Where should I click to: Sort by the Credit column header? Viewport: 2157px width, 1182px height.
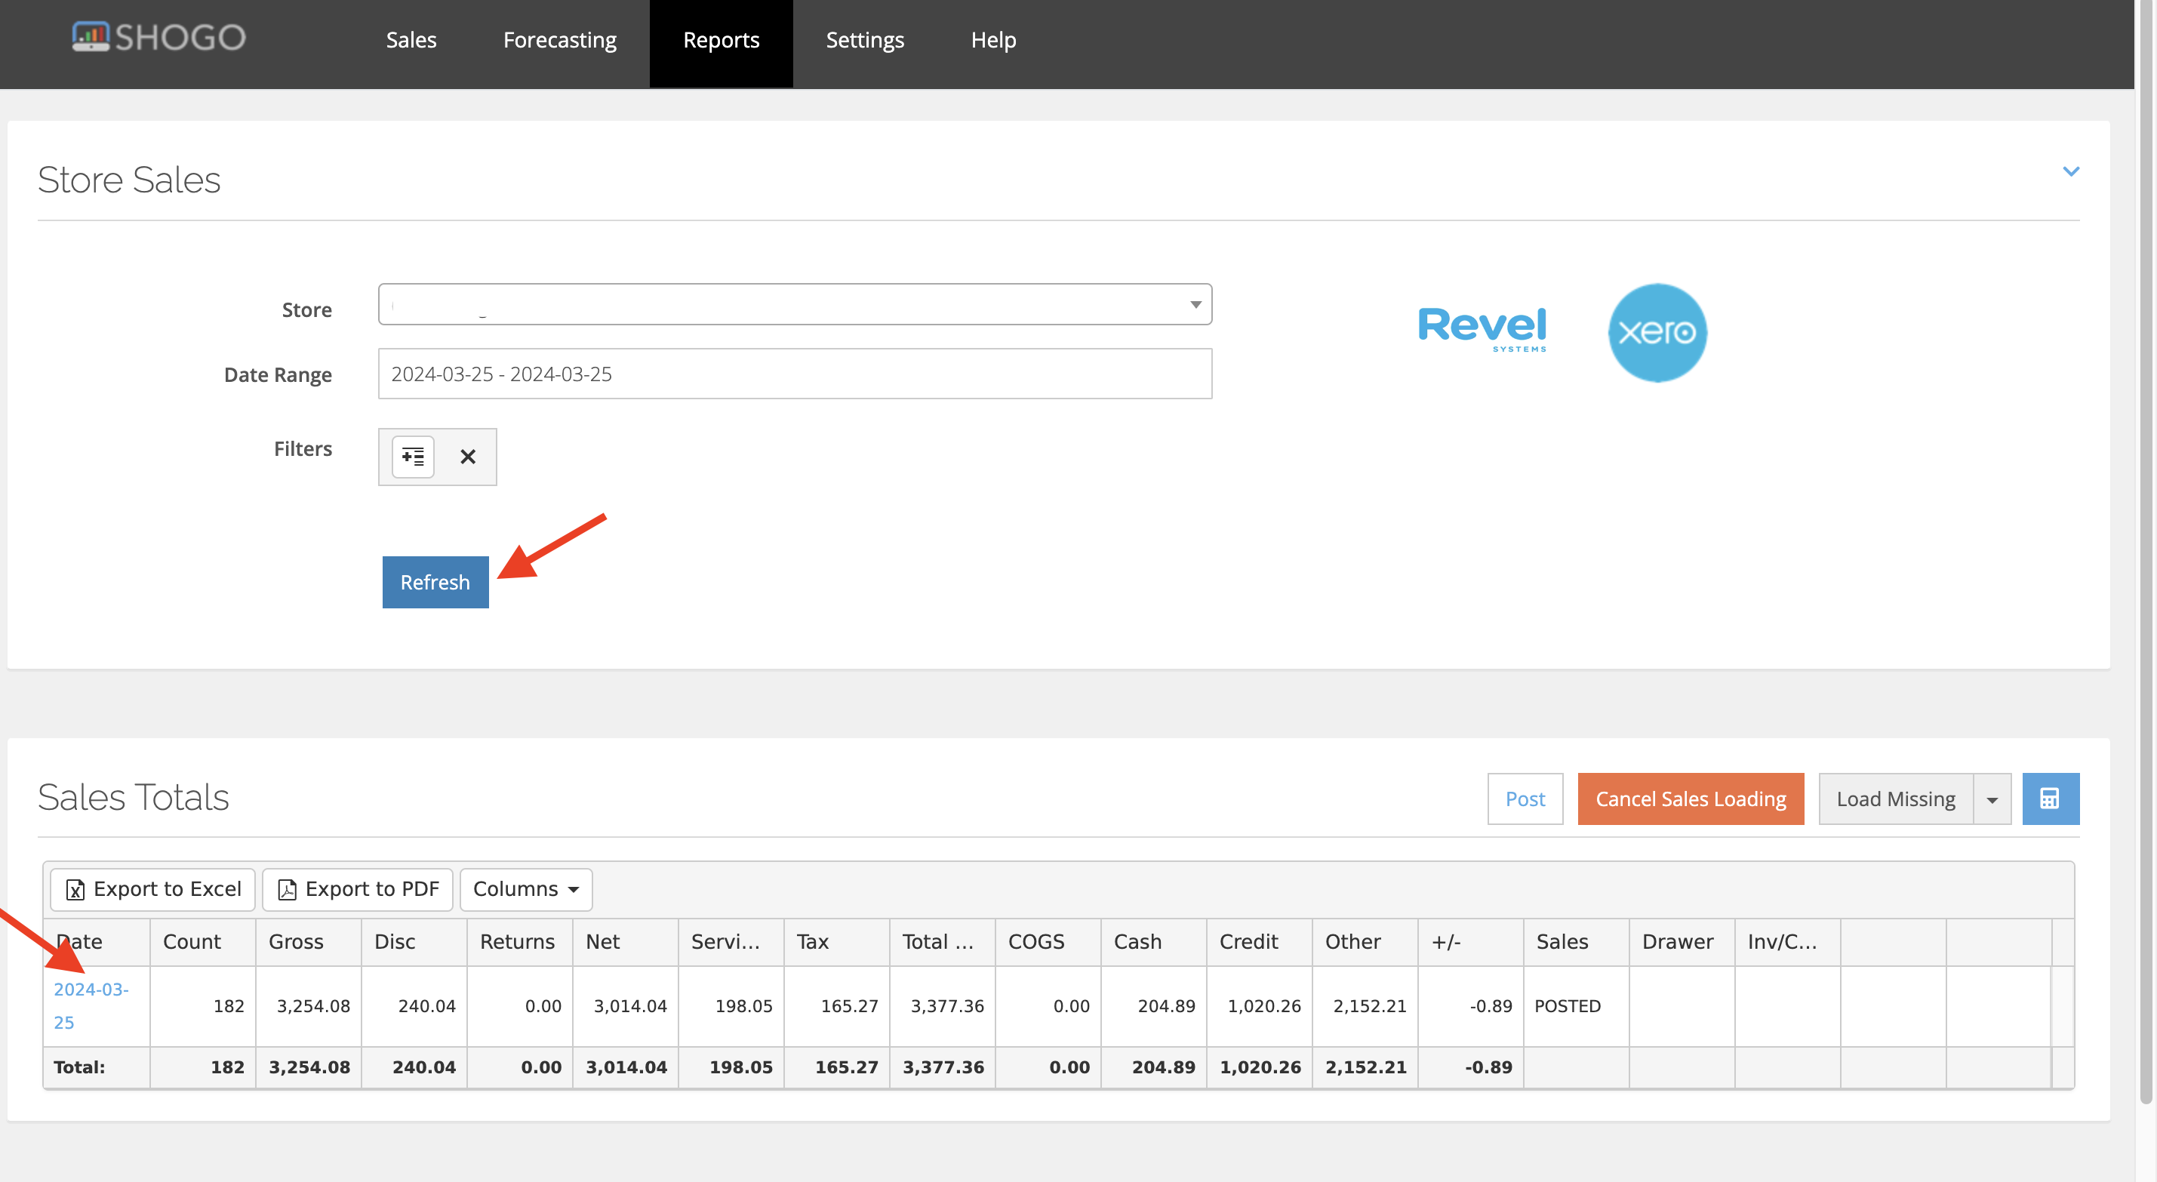[x=1260, y=943]
